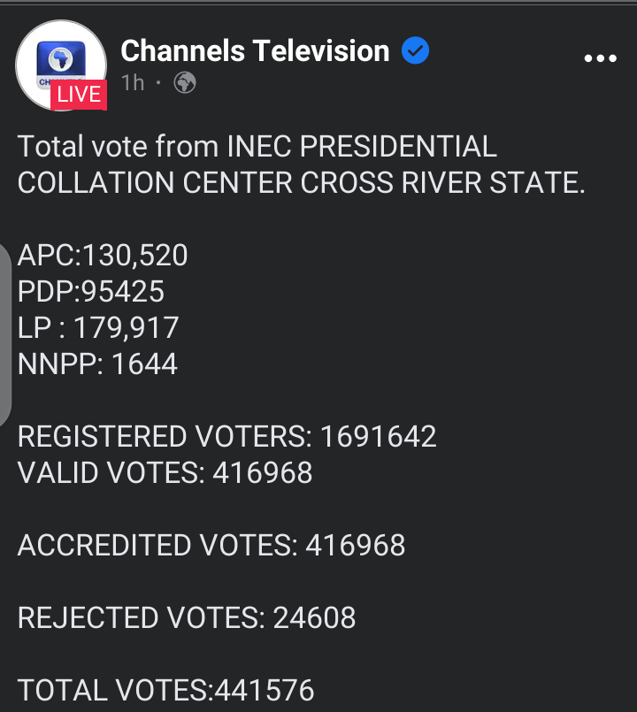Tap the red LIVE badge
The height and width of the screenshot is (712, 637).
79,95
